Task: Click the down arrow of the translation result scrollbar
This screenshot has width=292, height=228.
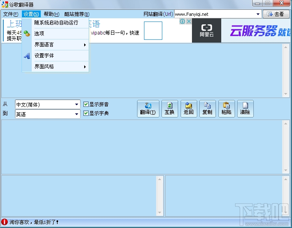Action: click(x=285, y=170)
